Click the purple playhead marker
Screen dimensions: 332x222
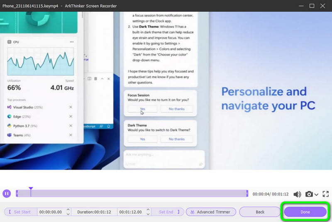tap(31, 188)
